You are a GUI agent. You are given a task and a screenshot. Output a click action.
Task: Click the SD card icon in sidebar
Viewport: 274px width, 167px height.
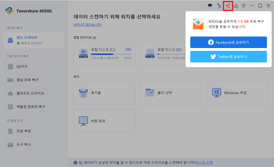coord(10,67)
